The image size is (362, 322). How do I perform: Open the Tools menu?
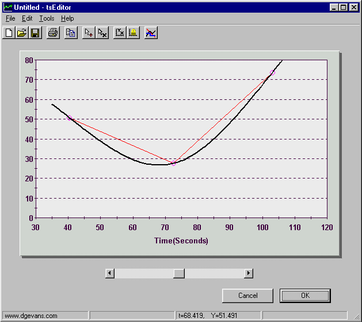[47, 18]
